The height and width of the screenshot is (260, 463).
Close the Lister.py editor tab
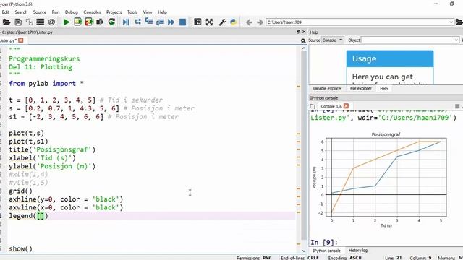(x=21, y=40)
